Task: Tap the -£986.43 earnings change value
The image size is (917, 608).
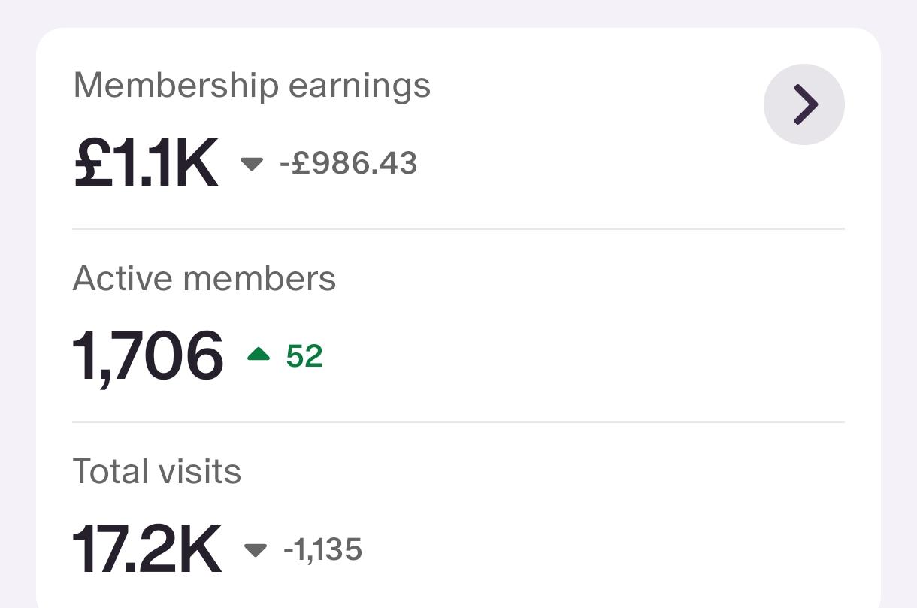Action: coord(349,164)
